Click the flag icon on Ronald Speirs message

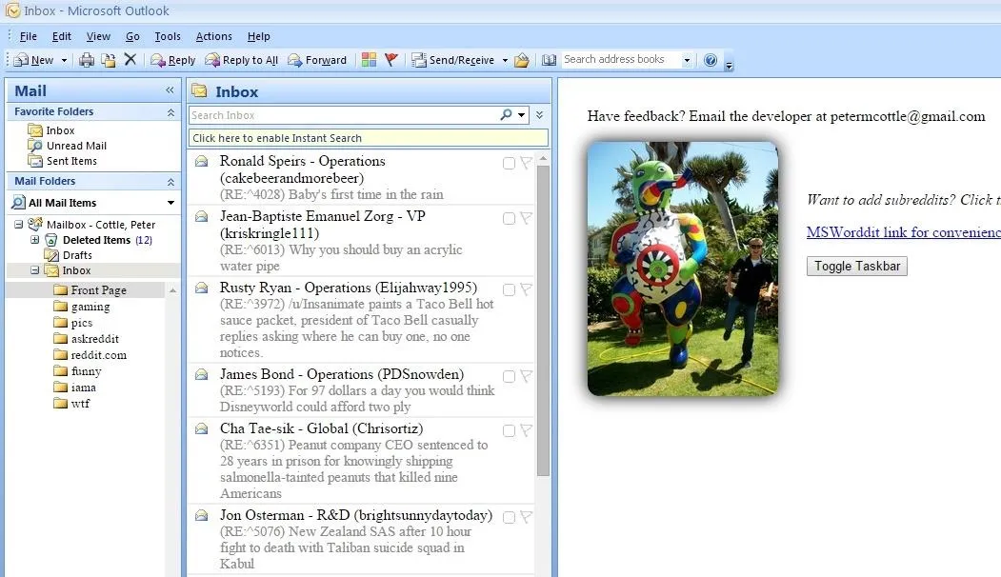point(526,164)
